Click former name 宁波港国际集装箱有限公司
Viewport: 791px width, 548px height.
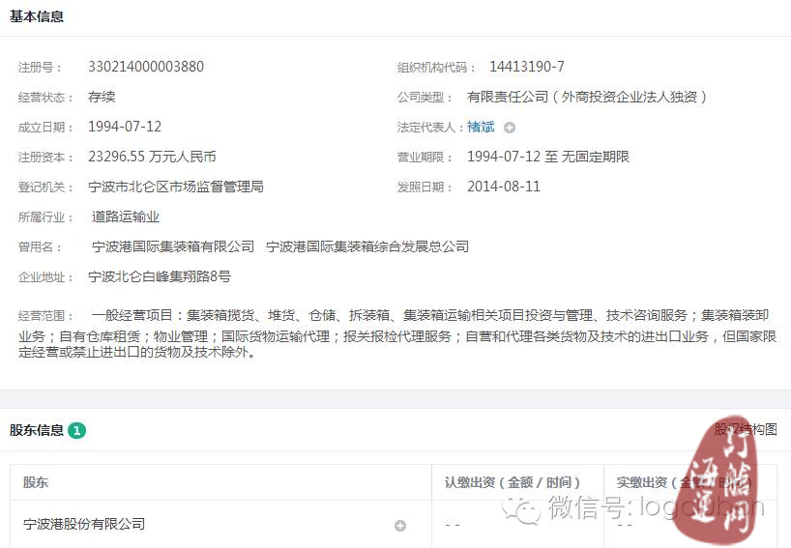pyautogui.click(x=173, y=246)
